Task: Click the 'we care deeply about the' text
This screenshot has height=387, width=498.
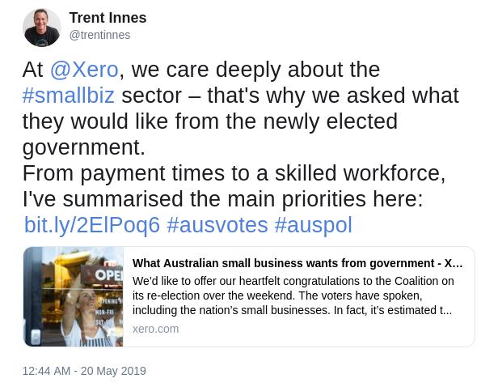Action: click(x=255, y=70)
